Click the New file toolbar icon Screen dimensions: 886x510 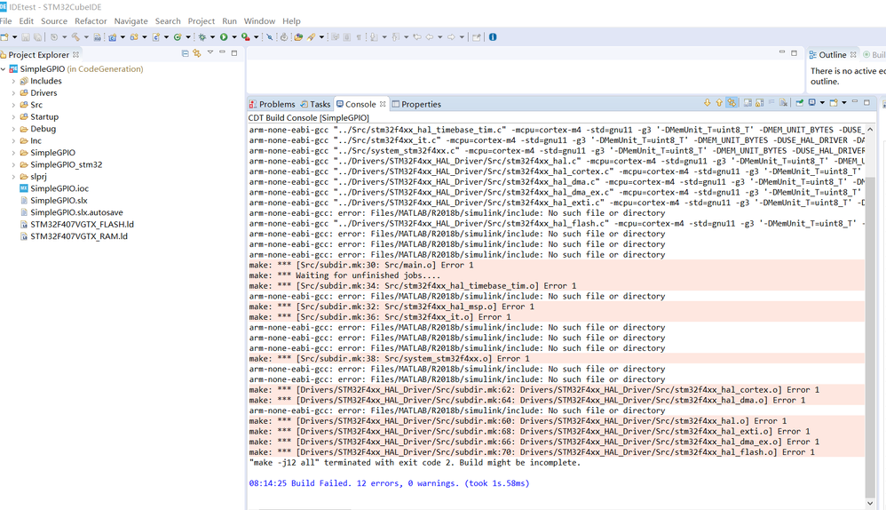click(x=4, y=37)
